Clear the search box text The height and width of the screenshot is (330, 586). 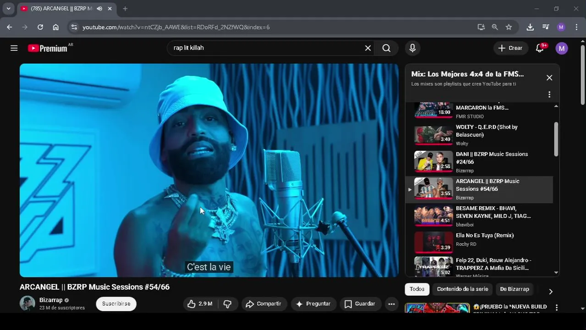coord(368,48)
